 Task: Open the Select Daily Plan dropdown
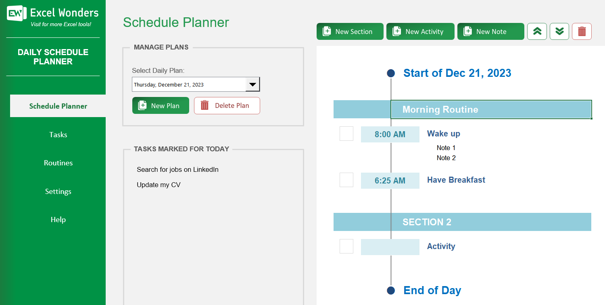point(253,84)
